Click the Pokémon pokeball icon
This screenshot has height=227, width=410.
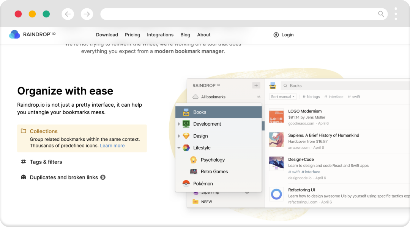click(186, 183)
